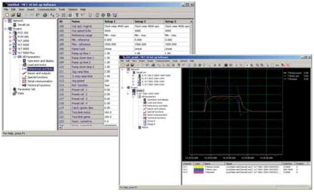The image size is (314, 192).
Task: Expand the FCM 300 drive node
Action: [10, 37]
